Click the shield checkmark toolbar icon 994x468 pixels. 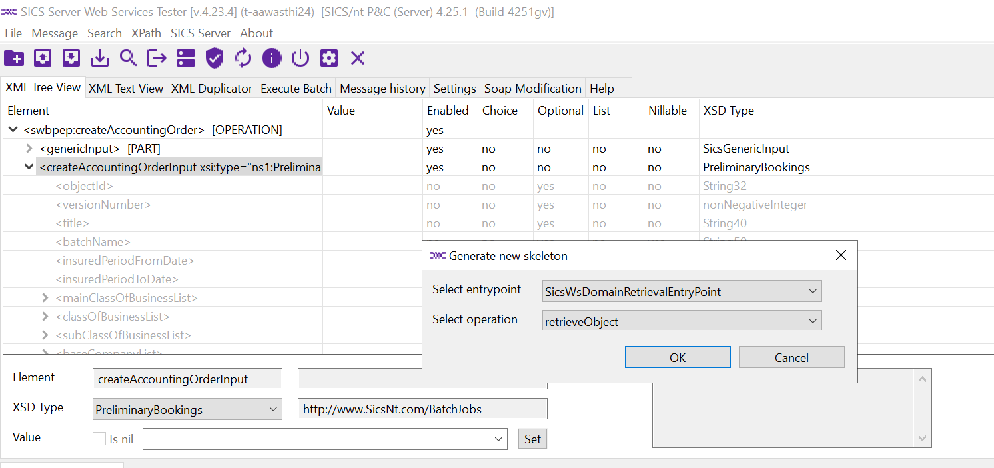pos(214,59)
